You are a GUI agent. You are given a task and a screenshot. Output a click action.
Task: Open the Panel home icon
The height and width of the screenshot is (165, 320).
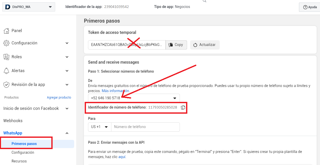[7, 31]
